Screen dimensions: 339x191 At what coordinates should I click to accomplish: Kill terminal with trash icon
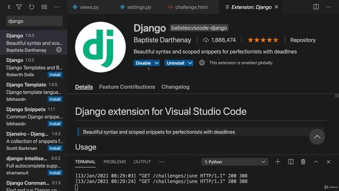click(303, 162)
